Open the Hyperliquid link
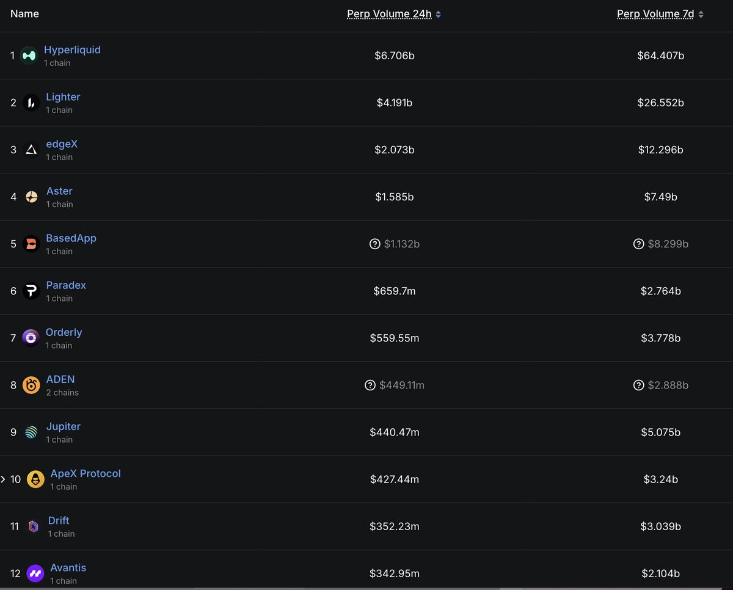733x590 pixels. pos(72,49)
